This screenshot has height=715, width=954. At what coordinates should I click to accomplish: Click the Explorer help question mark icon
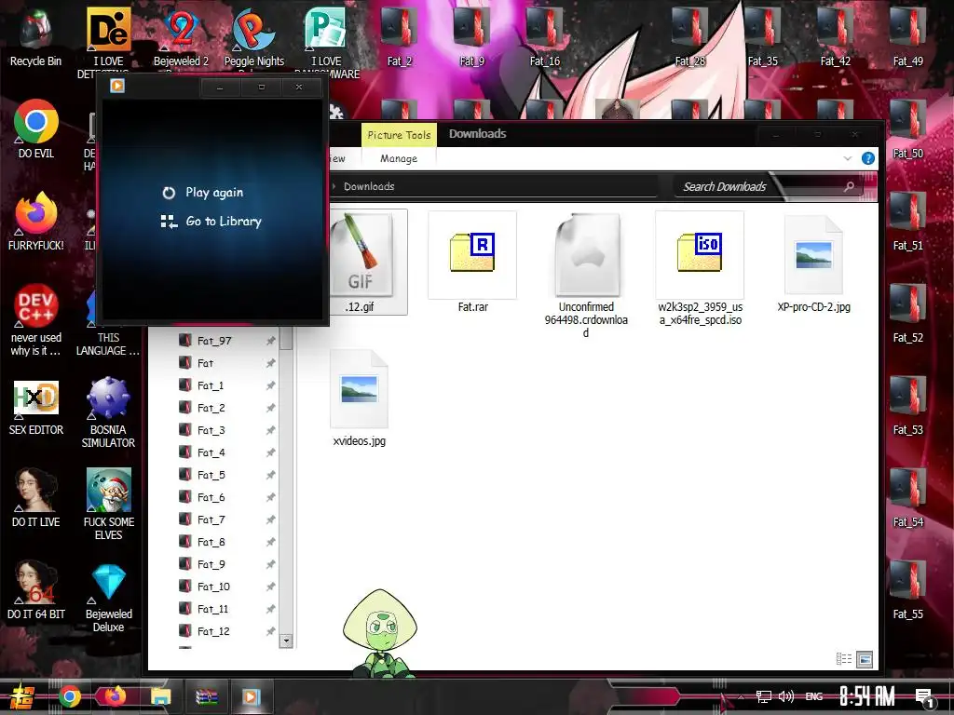click(868, 158)
